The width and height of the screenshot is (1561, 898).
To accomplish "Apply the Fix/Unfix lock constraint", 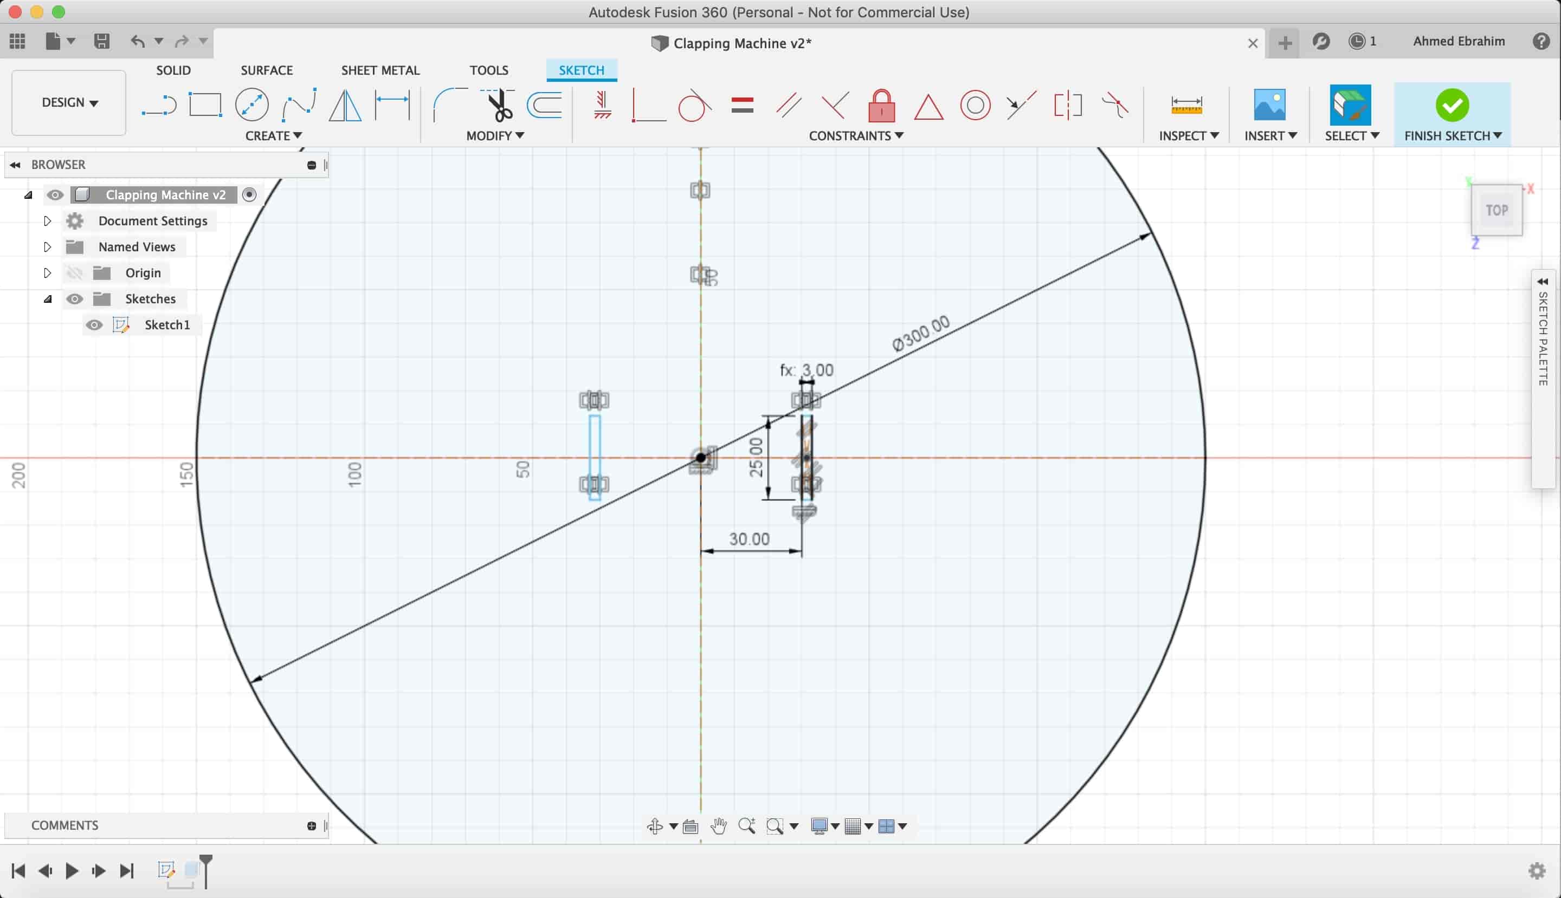I will tap(881, 105).
